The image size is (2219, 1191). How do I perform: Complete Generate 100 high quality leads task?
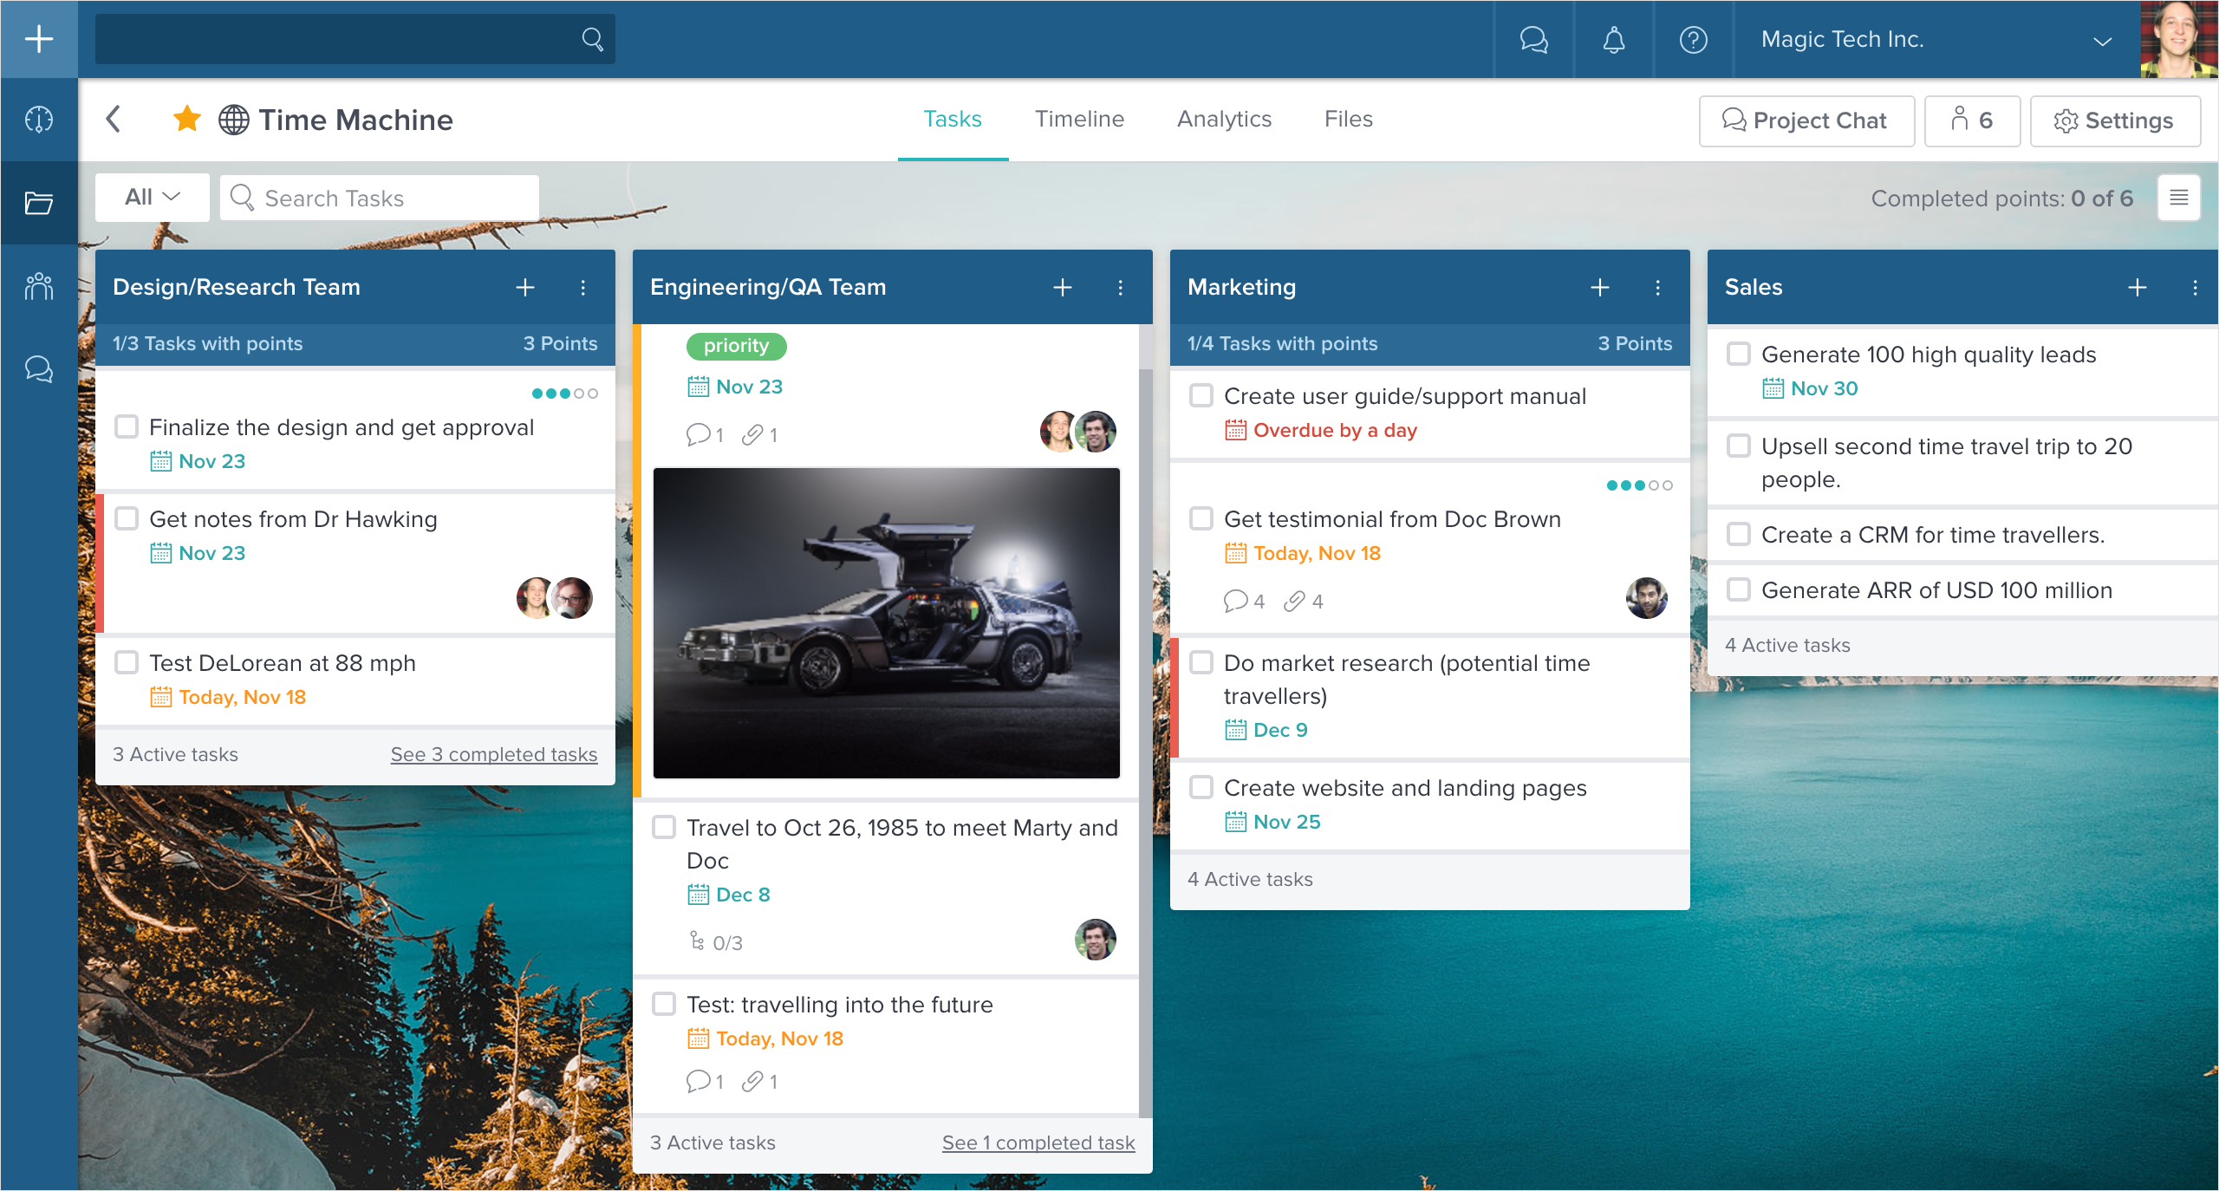pos(1738,354)
